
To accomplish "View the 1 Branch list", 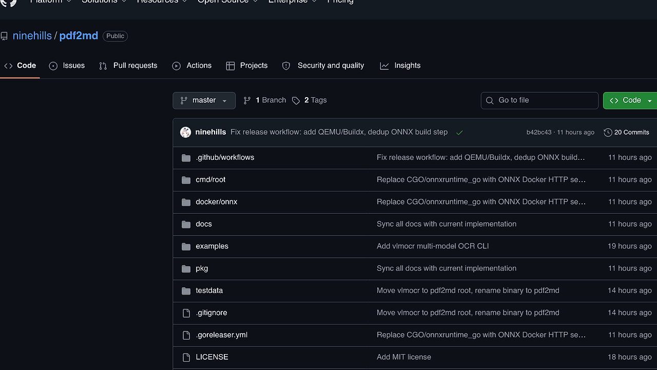I will click(x=265, y=100).
